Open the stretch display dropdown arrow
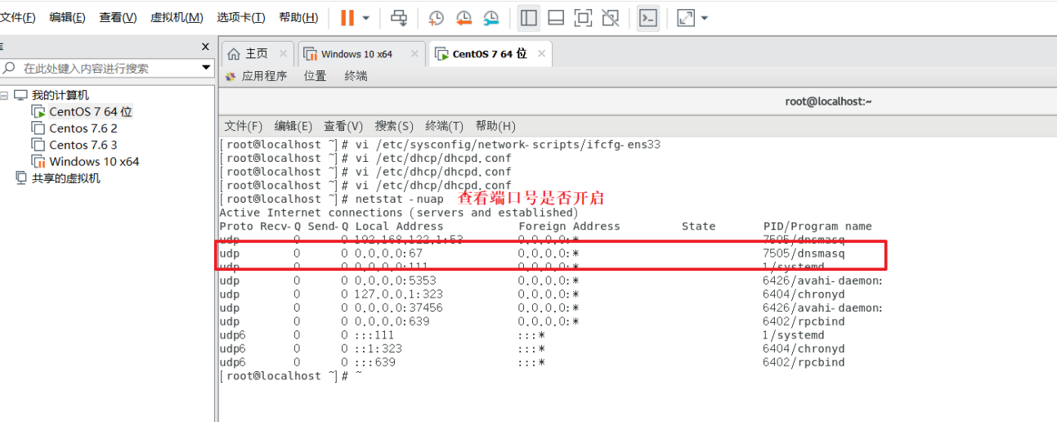 [705, 18]
